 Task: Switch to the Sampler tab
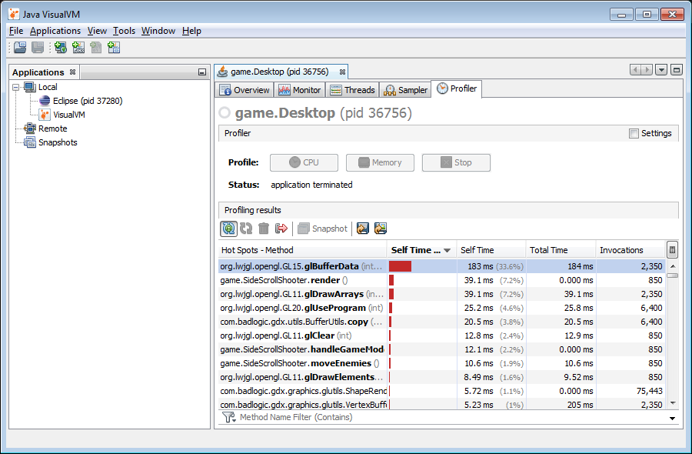405,90
